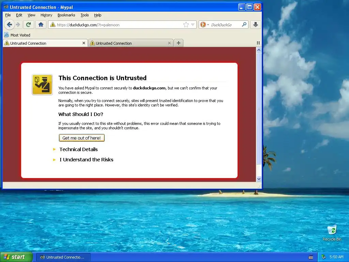Open the Bookmarks menu
Screen dimensions: 349x262
66,15
